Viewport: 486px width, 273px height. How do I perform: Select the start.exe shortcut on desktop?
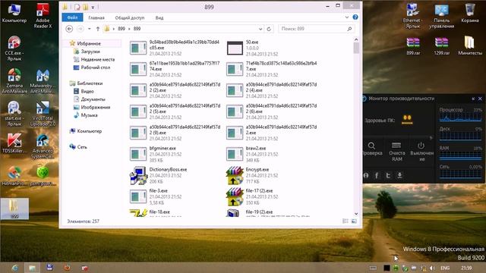point(14,114)
